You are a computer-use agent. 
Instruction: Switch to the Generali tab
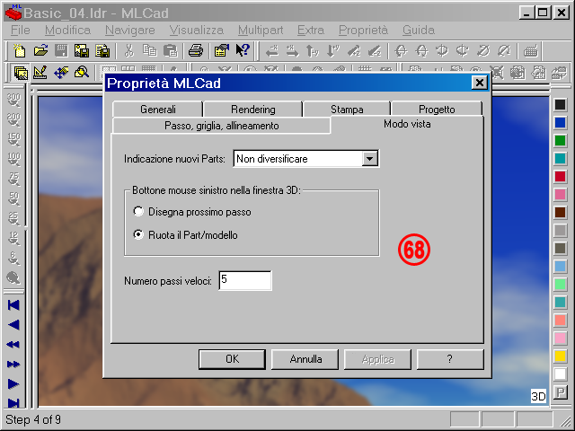[158, 110]
